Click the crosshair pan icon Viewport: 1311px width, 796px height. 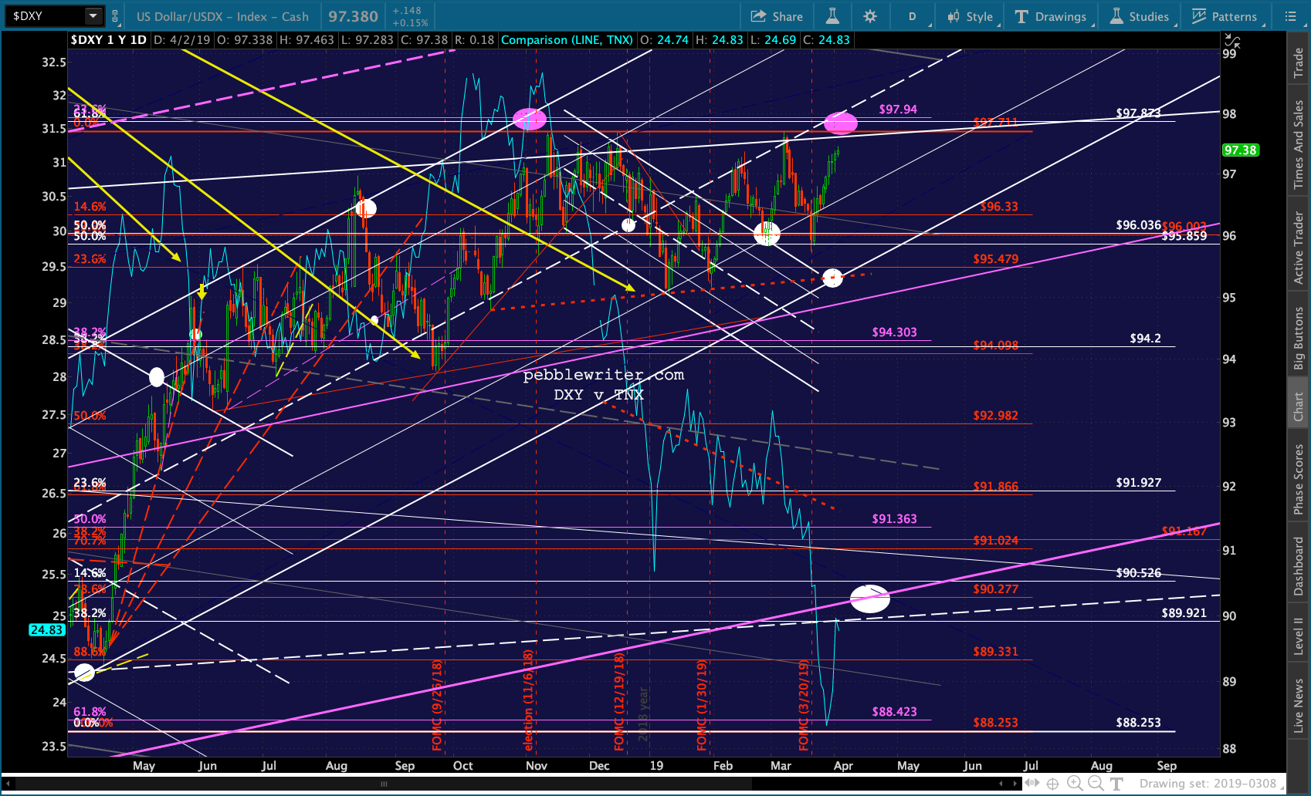1053,784
